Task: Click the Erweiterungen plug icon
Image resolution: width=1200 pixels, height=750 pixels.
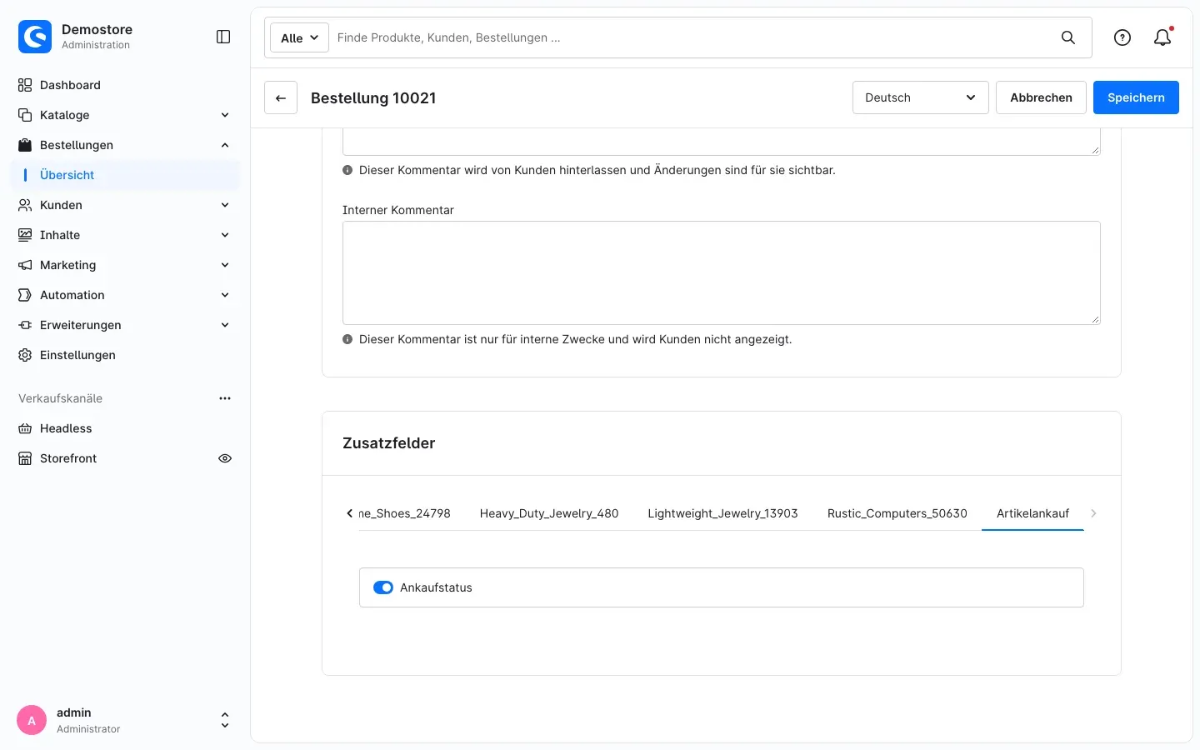Action: (25, 325)
